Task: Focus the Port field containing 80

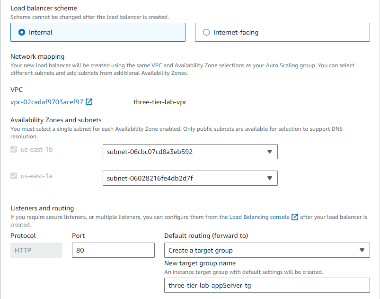Action: [113, 250]
